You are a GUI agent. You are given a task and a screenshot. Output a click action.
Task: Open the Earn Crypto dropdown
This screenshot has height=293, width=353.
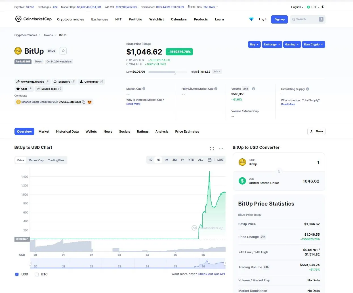click(314, 45)
